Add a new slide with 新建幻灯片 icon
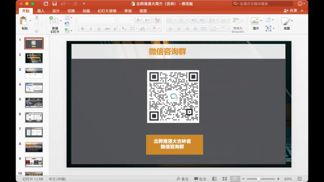The width and height of the screenshot is (324, 182). [54, 20]
